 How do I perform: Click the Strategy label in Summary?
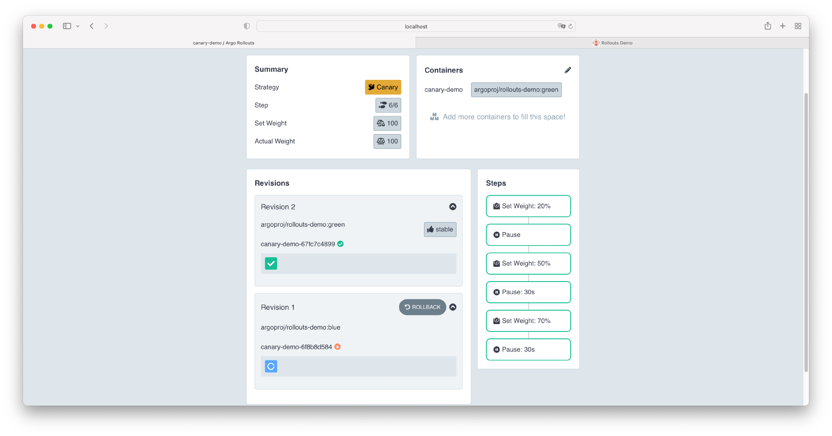[267, 87]
